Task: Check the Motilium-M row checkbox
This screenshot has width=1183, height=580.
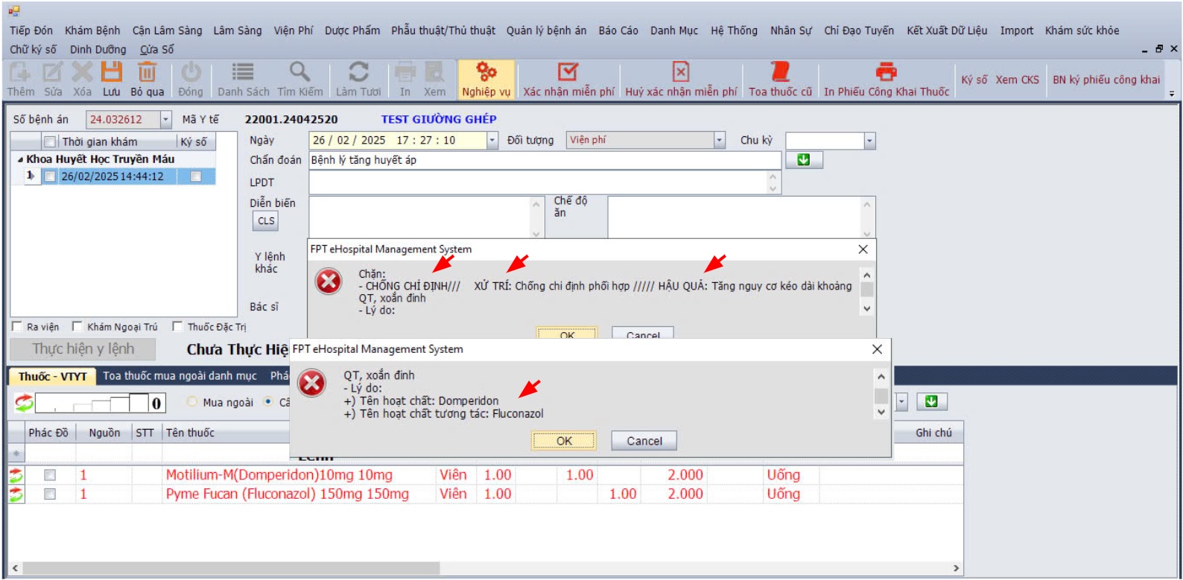Action: click(50, 474)
